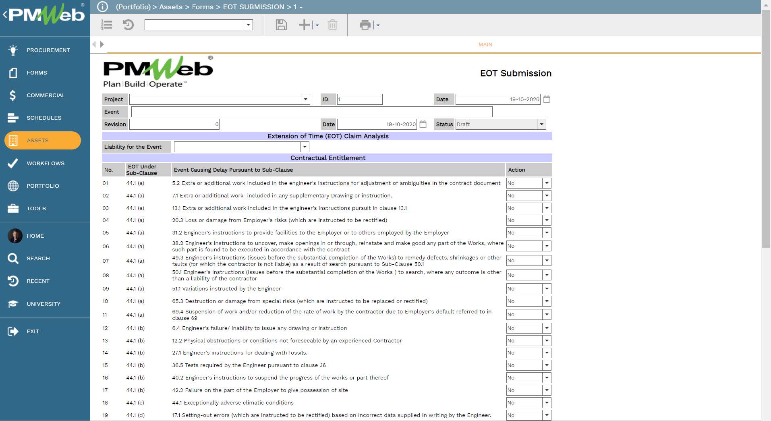
Task: Click the Event text field
Action: [312, 112]
